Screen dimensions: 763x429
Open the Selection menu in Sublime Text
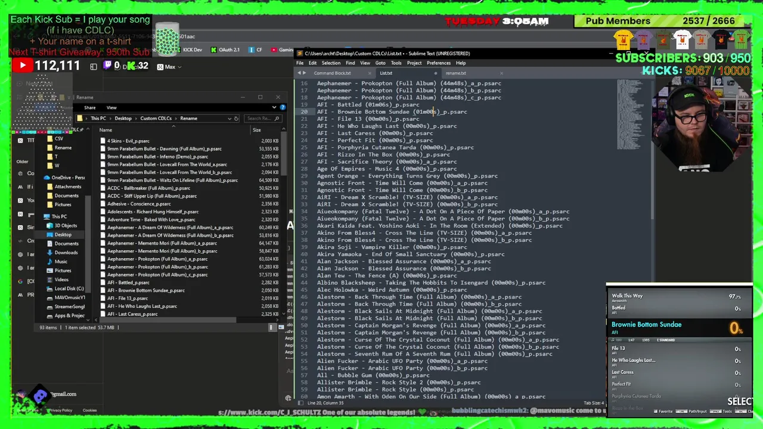click(331, 63)
